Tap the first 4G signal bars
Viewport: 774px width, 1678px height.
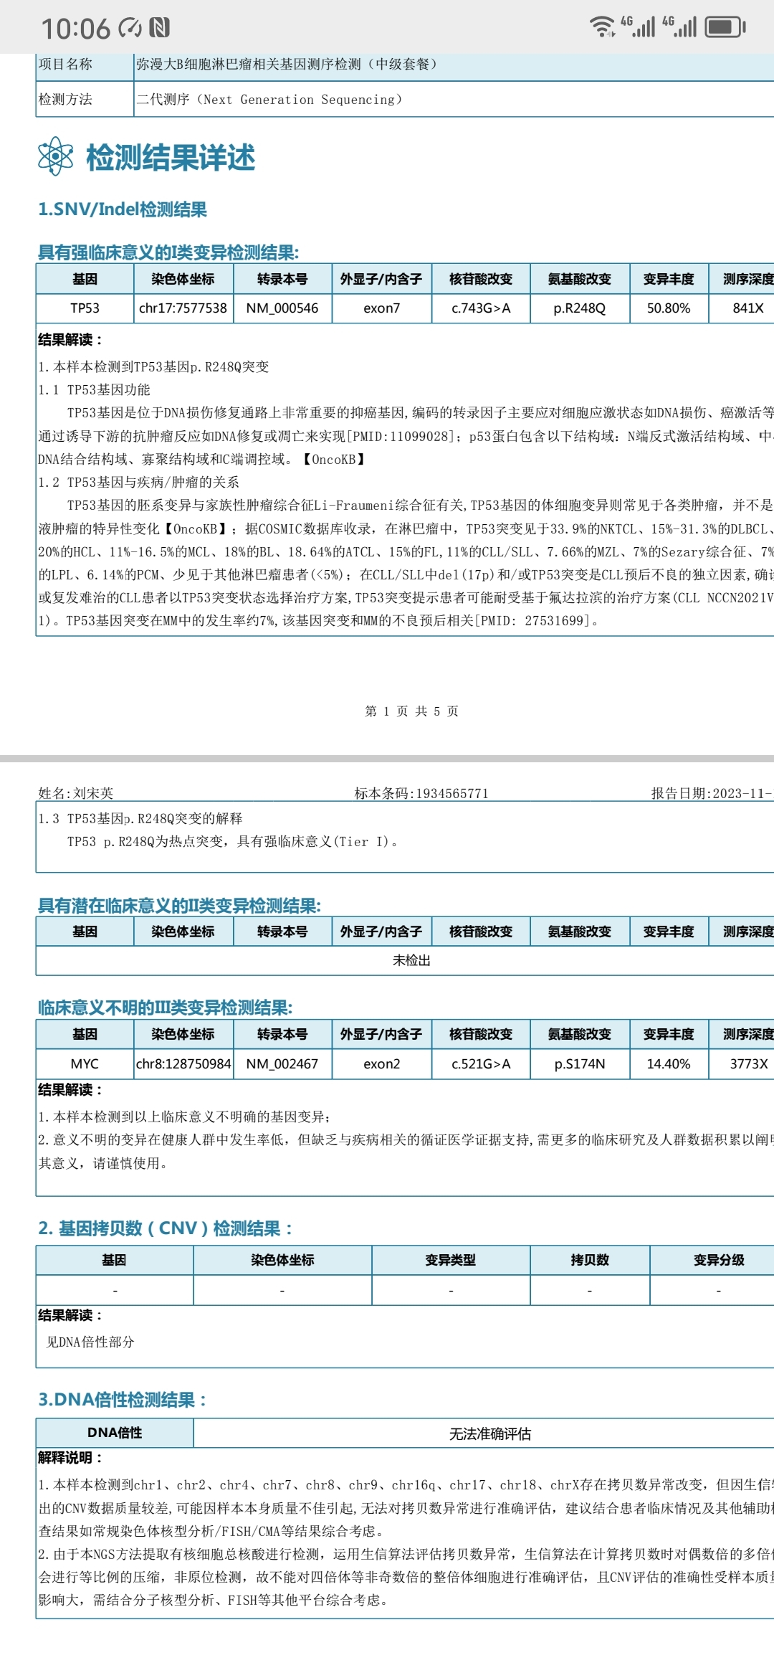(x=638, y=27)
